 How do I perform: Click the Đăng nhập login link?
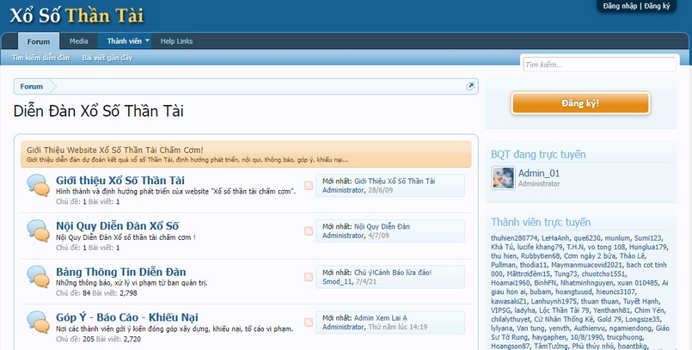click(x=620, y=6)
